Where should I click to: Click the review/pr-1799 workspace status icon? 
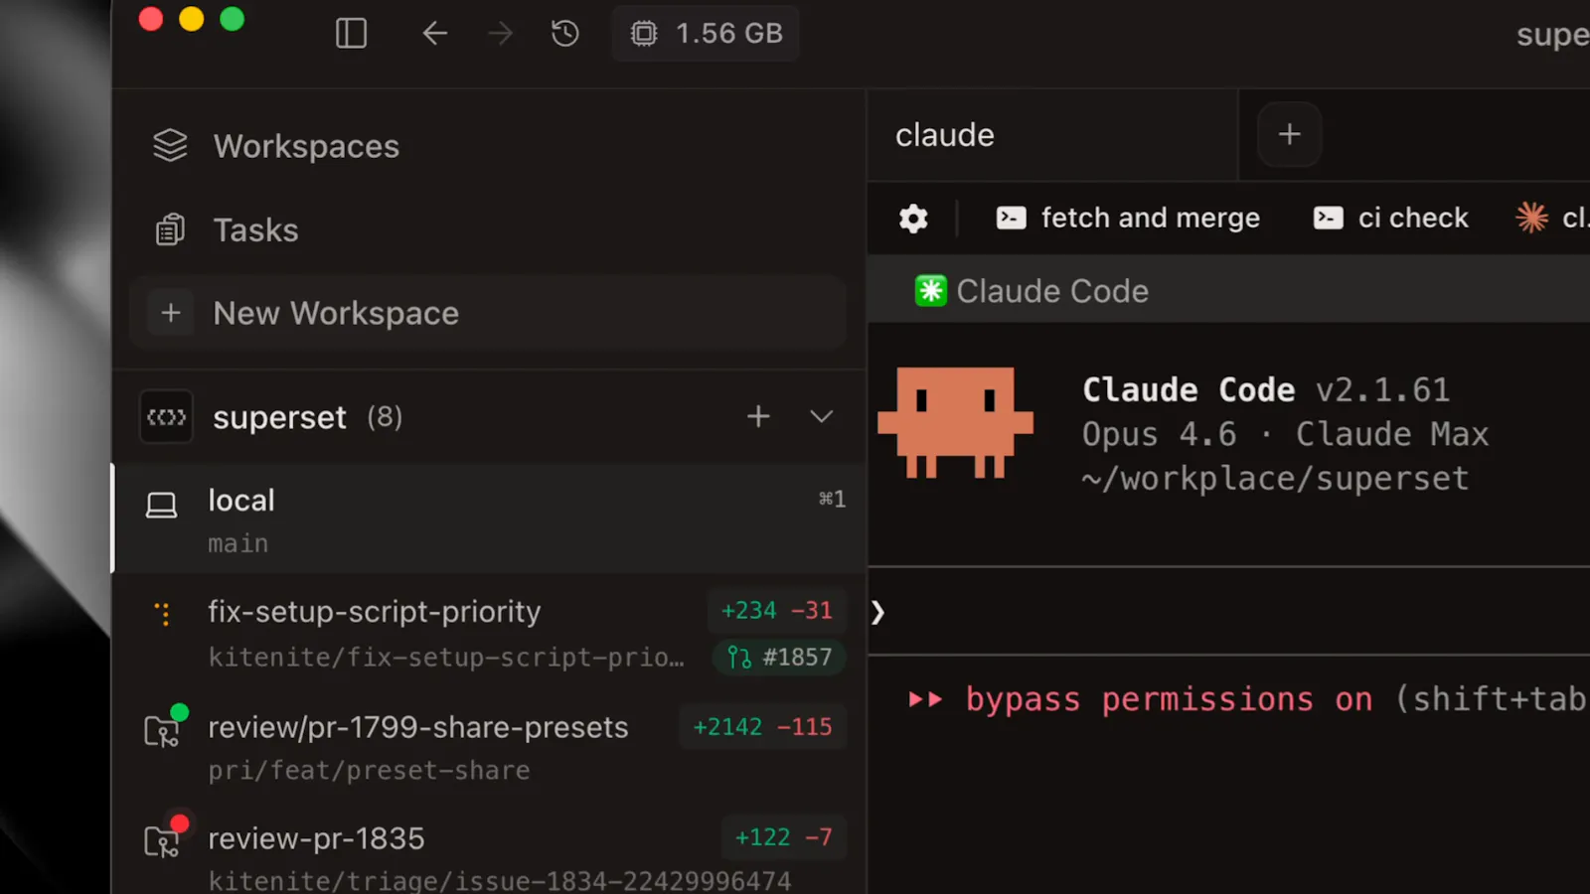(x=164, y=728)
